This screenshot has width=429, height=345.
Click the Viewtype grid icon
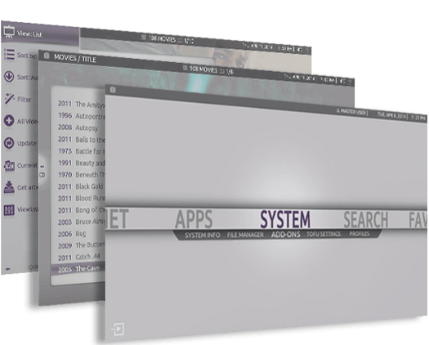click(x=9, y=210)
